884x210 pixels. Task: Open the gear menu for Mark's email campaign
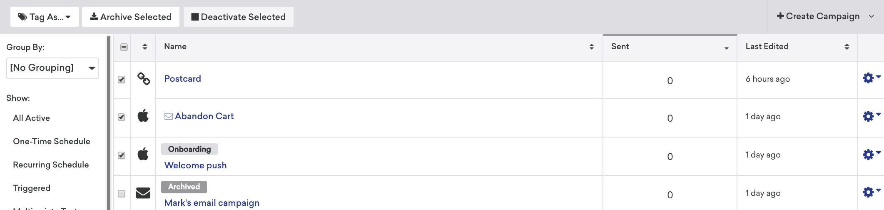(872, 192)
